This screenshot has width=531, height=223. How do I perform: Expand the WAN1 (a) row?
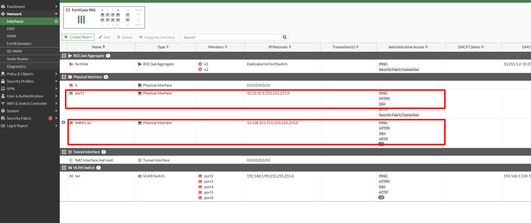[63, 123]
